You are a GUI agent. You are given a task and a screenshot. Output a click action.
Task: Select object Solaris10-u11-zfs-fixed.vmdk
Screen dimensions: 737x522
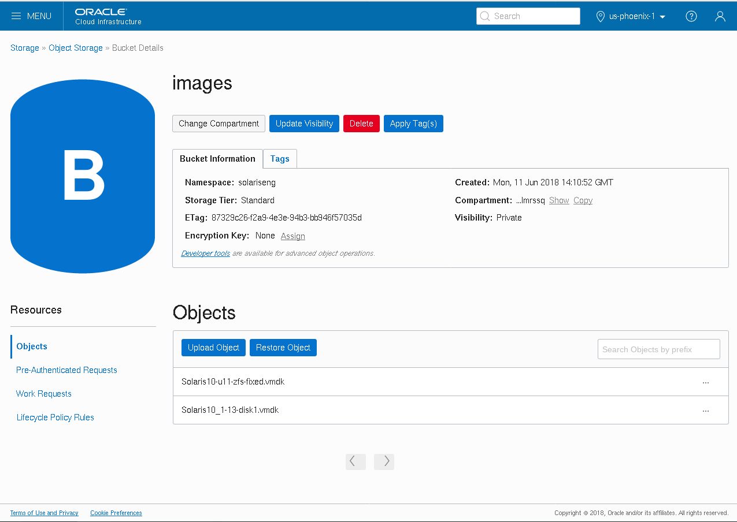(233, 382)
